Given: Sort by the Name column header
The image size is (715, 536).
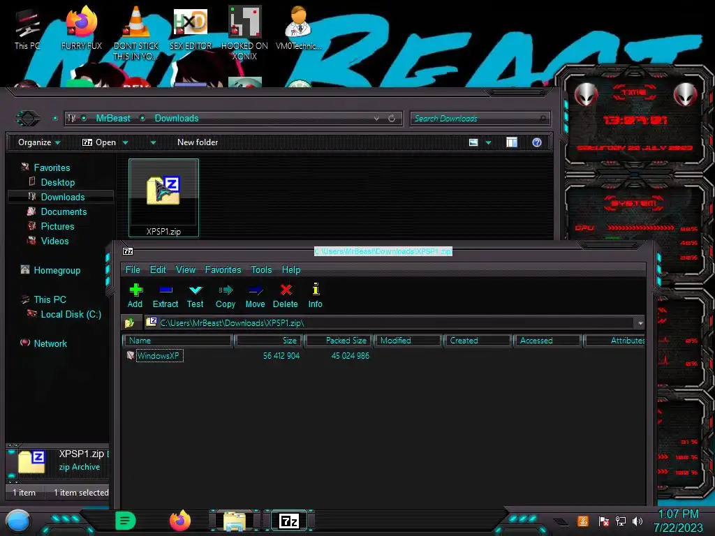Looking at the screenshot, I should (177, 341).
